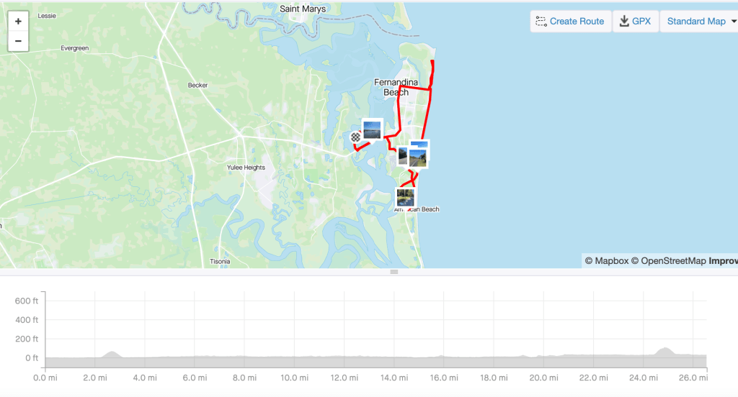The width and height of the screenshot is (738, 397).
Task: Zoom in with the plus button
Action: coord(18,21)
